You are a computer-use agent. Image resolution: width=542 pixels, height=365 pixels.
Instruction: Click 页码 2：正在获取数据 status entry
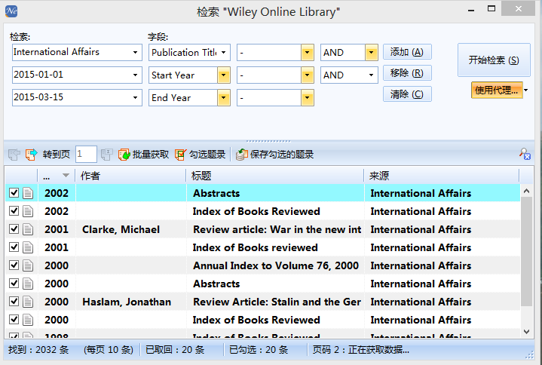click(361, 350)
